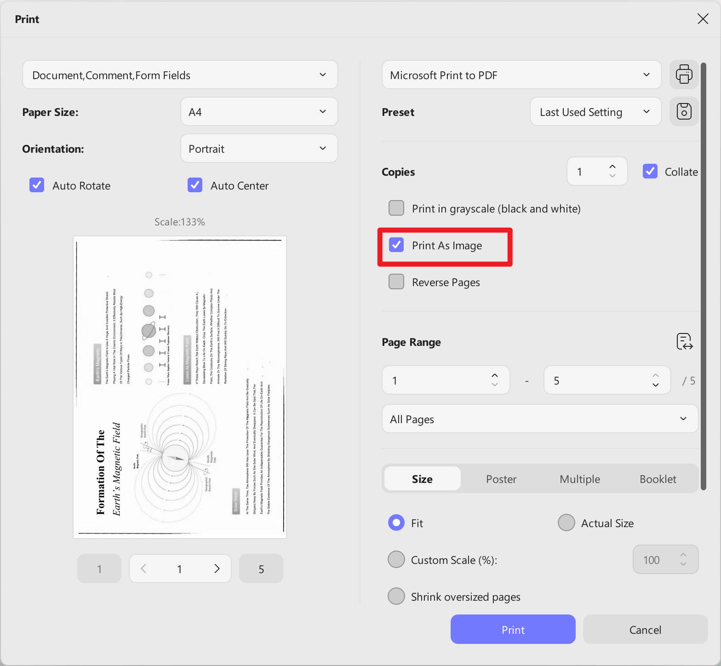Go to previous preview page arrow
The height and width of the screenshot is (666, 721).
pos(143,568)
